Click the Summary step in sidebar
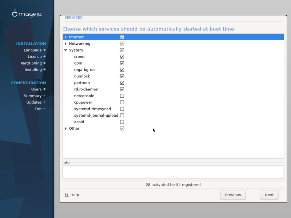 [33, 96]
